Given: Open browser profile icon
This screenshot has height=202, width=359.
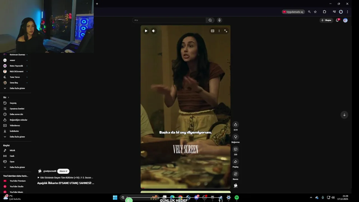Looking at the screenshot, I should (x=341, y=12).
